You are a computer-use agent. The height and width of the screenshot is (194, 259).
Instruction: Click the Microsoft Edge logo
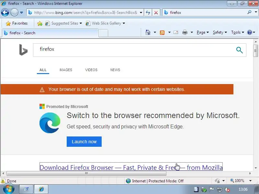coord(50,123)
